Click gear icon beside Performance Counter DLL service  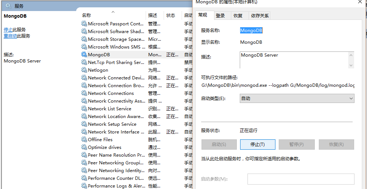[x=84, y=178]
